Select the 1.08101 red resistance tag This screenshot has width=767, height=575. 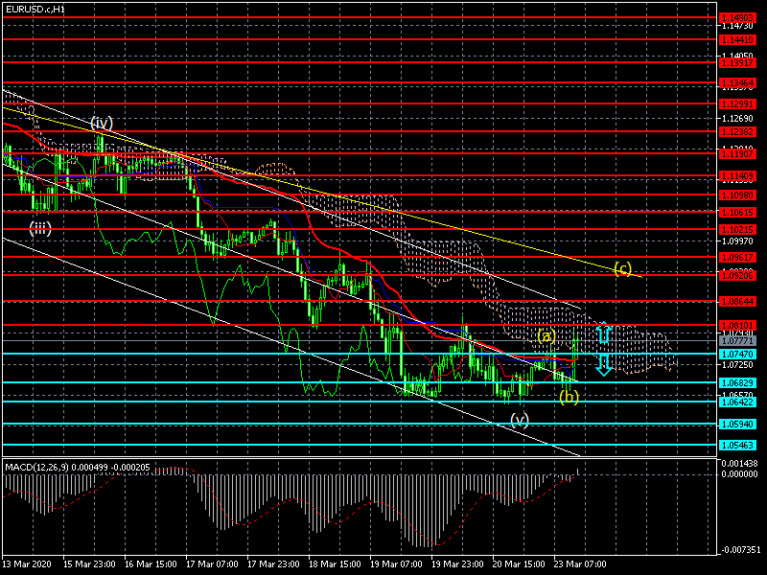point(737,326)
